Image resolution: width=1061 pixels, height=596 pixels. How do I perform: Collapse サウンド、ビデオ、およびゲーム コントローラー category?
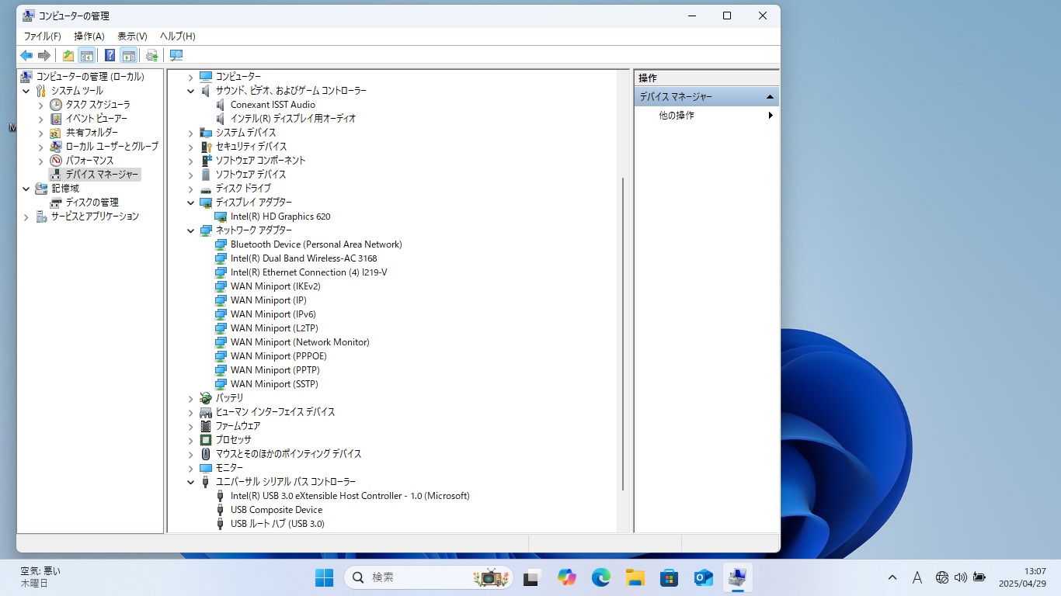pos(191,91)
